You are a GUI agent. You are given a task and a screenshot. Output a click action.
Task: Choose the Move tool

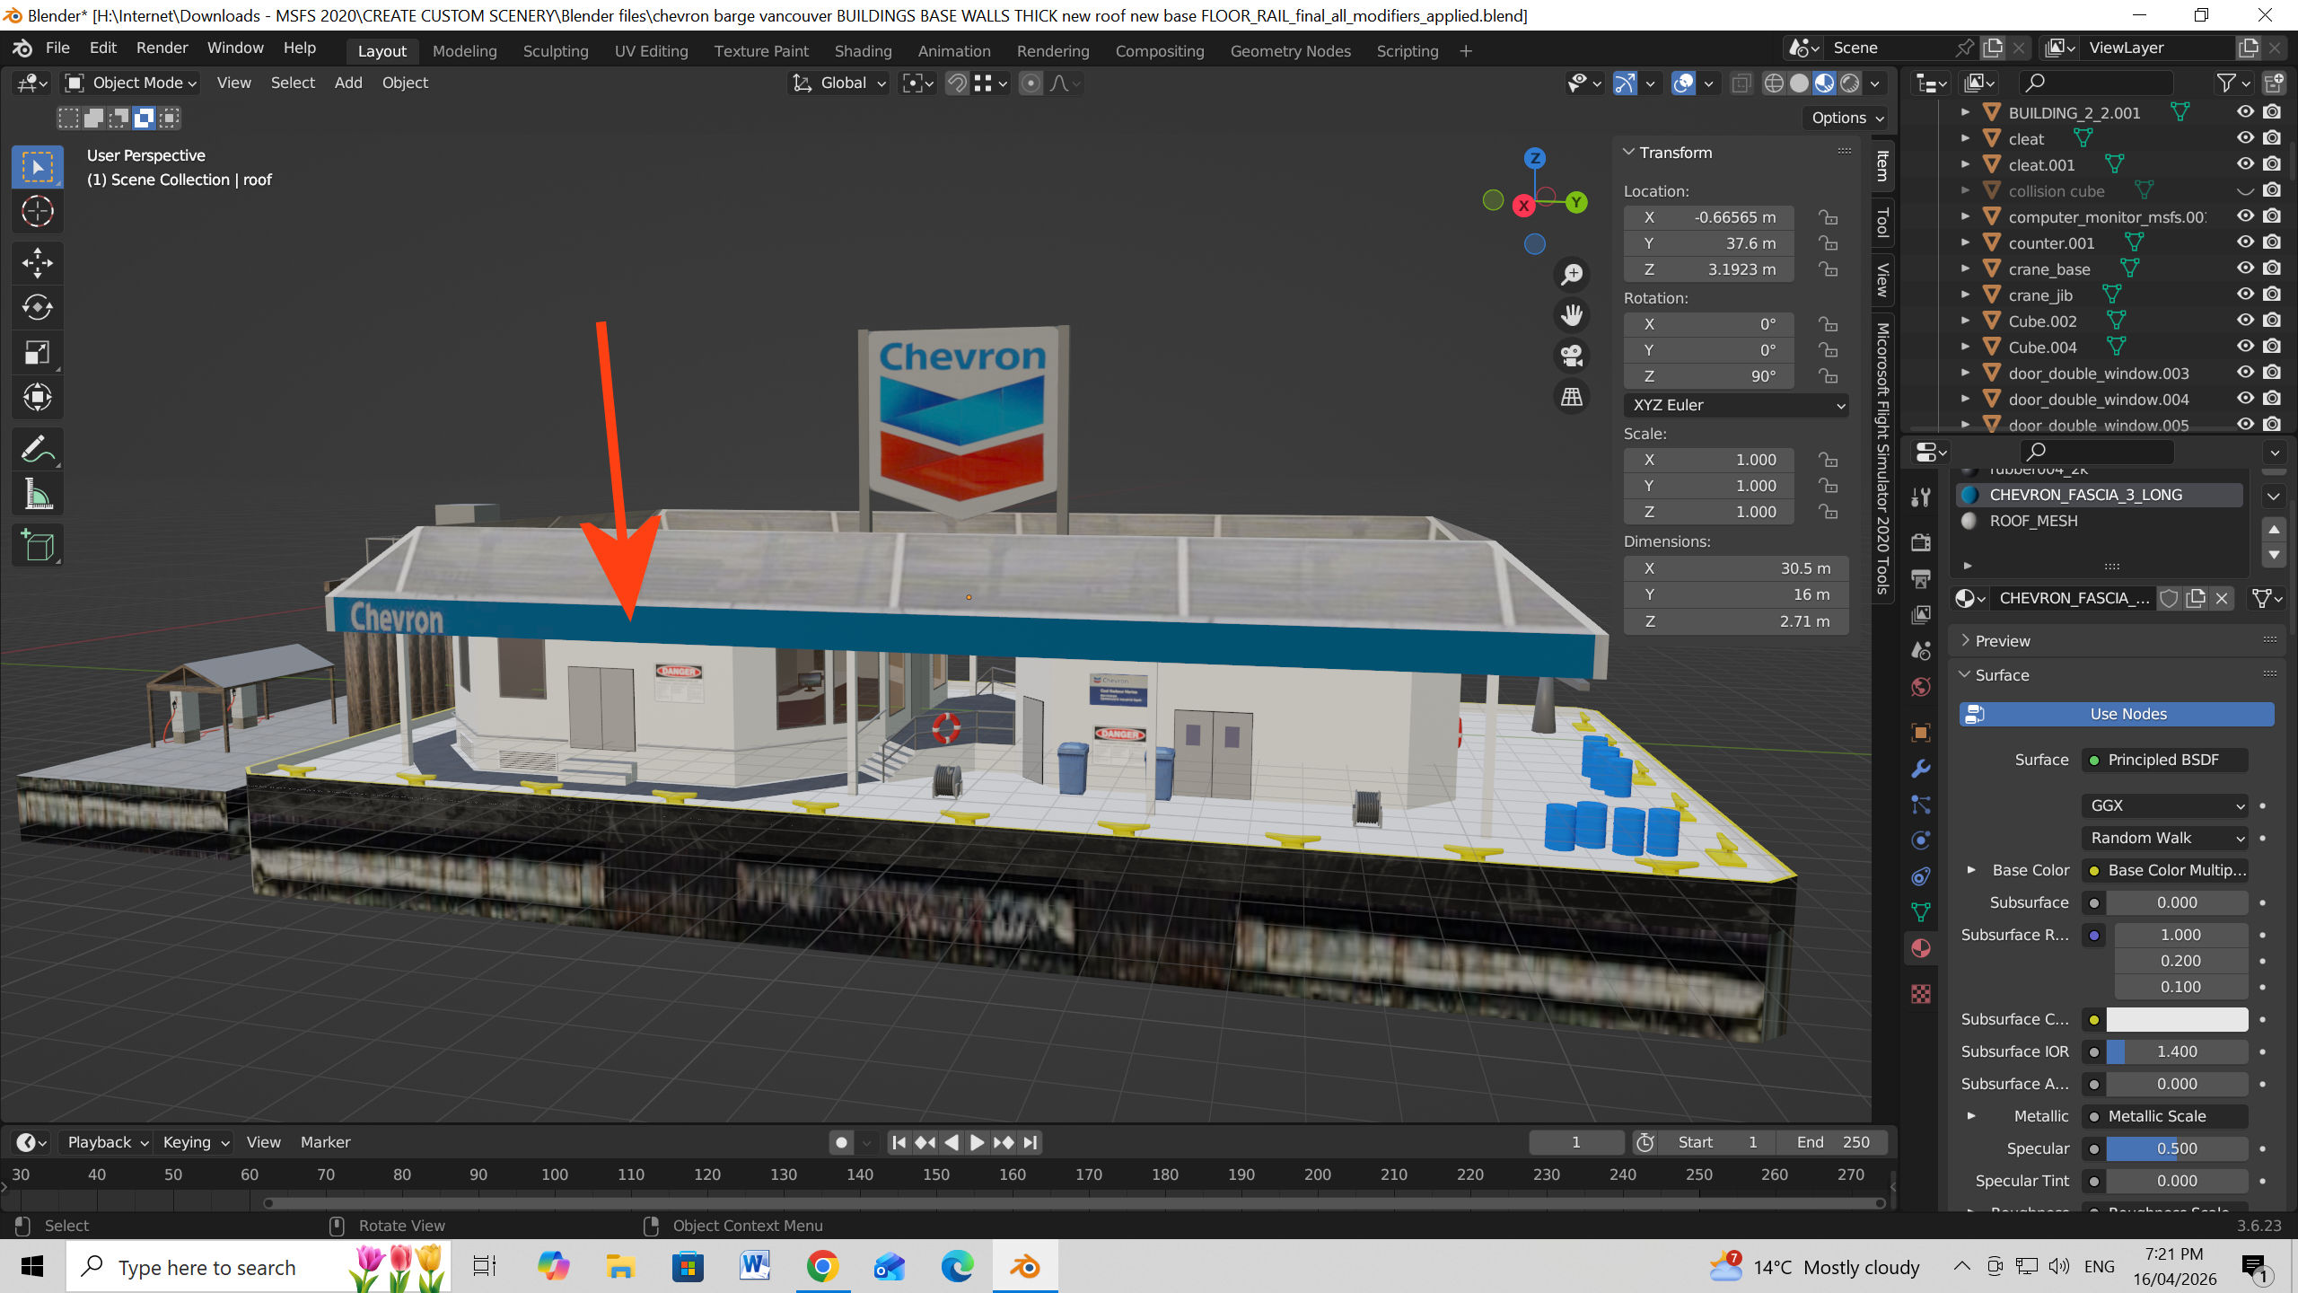pos(37,263)
